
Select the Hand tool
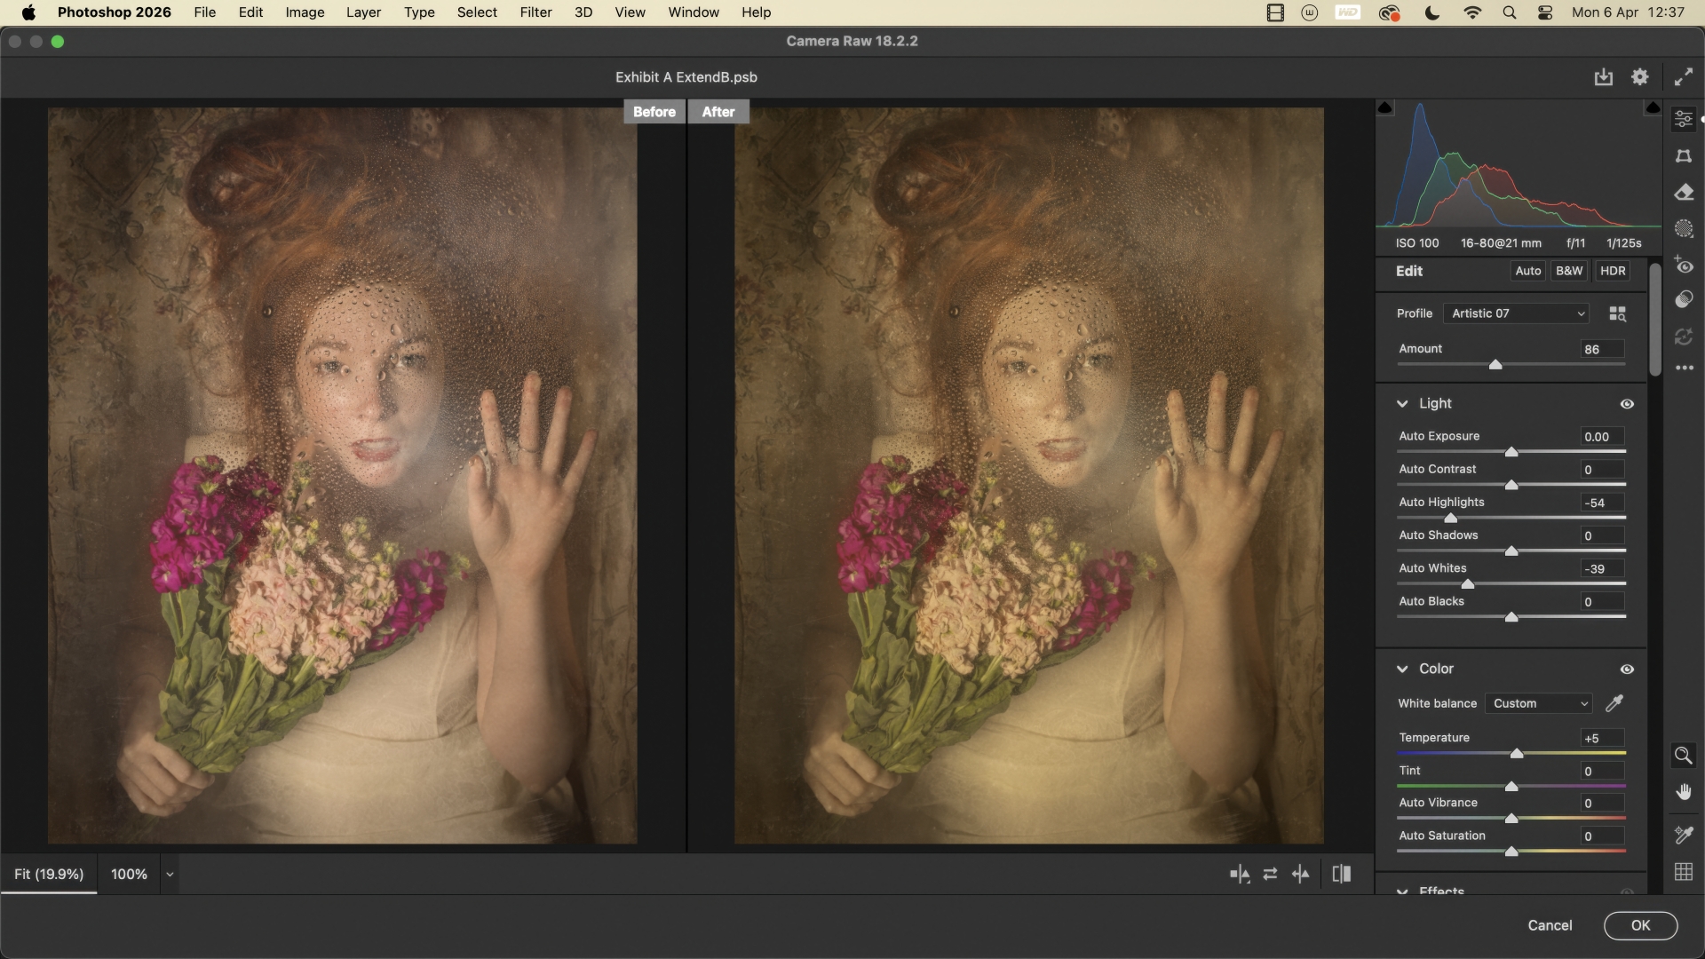click(1684, 792)
